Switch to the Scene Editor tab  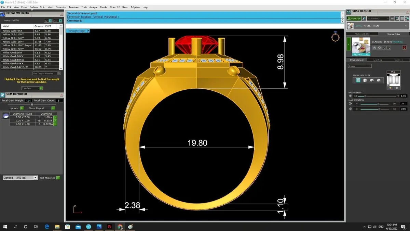pos(394,34)
